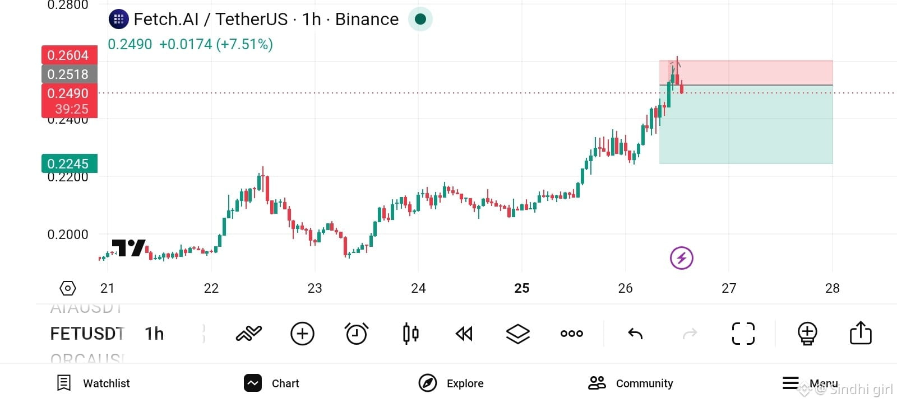Screen dimensions: 897x403
Task: Select the FETUSDT symbol in picker
Action: tap(87, 334)
